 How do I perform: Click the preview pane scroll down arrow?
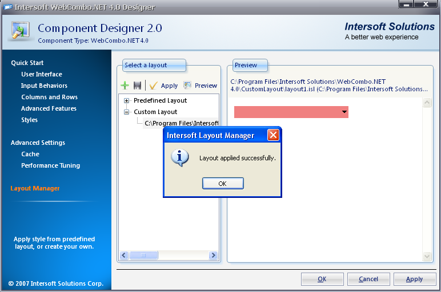[x=427, y=255]
